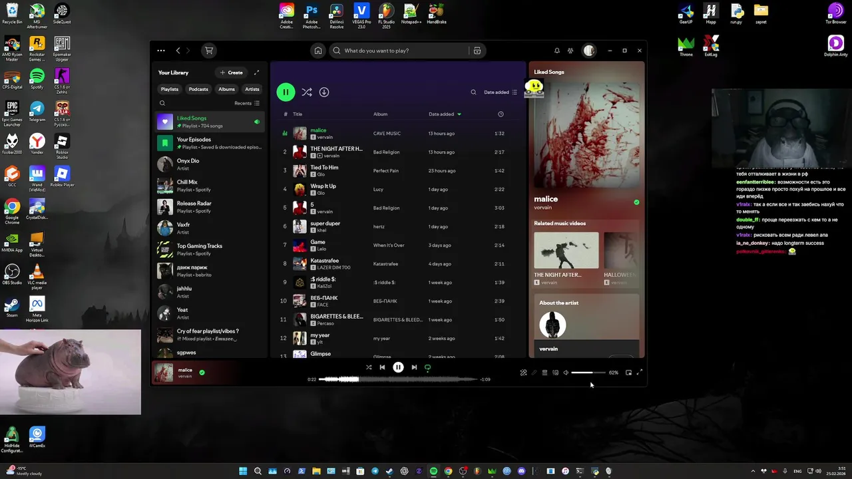
Task: Open the Windows Start button
Action: click(x=243, y=471)
